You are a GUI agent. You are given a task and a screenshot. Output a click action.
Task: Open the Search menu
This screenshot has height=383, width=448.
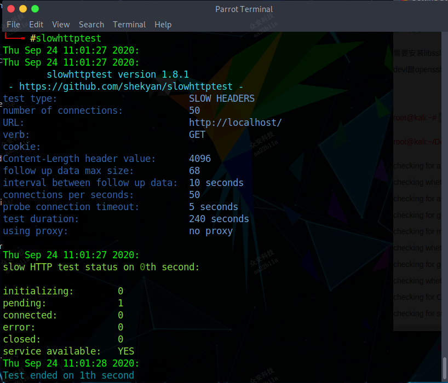[91, 24]
